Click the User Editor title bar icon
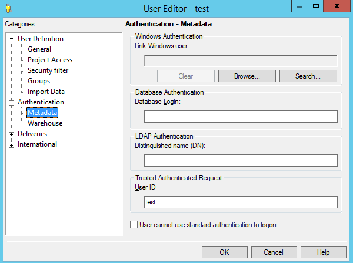This screenshot has height=263, width=353. pos(8,8)
